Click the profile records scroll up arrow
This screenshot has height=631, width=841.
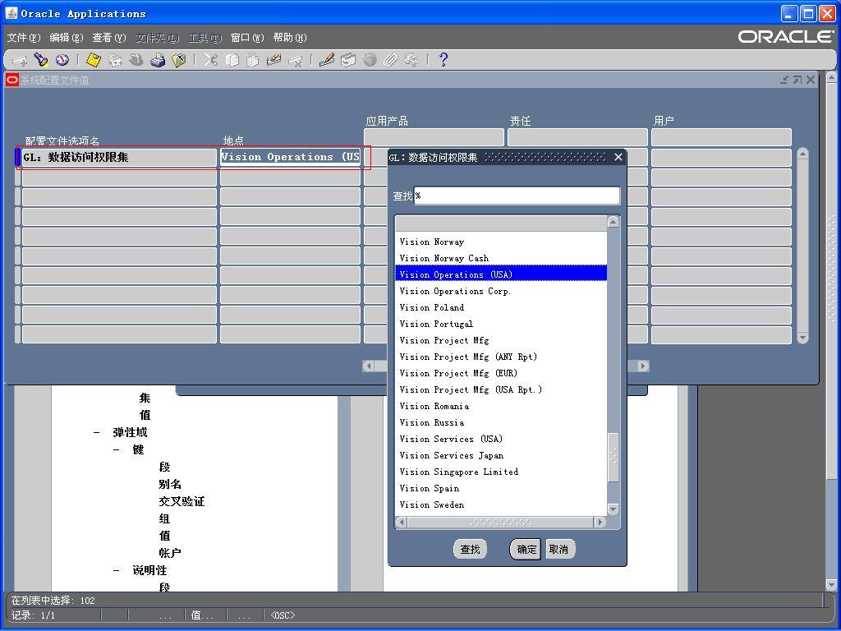click(802, 154)
